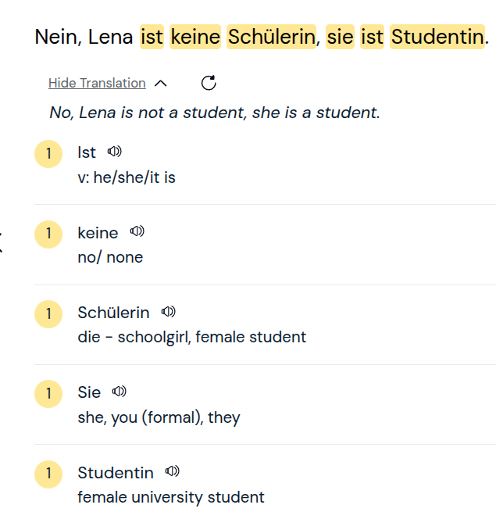Play audio for the word Ist
The width and height of the screenshot is (496, 519).
tap(115, 152)
